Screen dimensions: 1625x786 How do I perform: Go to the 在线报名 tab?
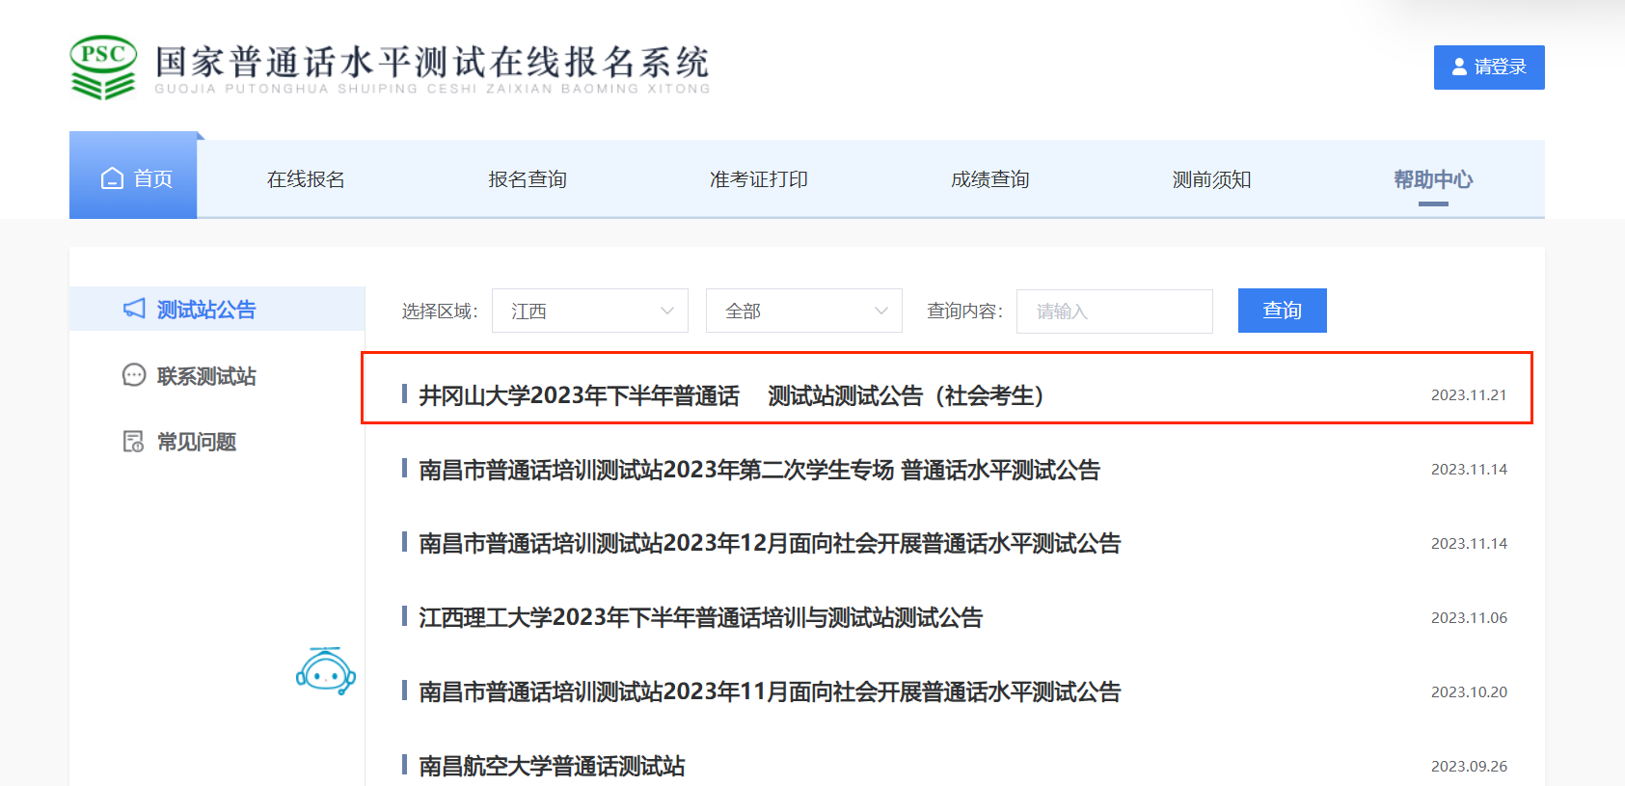click(306, 179)
